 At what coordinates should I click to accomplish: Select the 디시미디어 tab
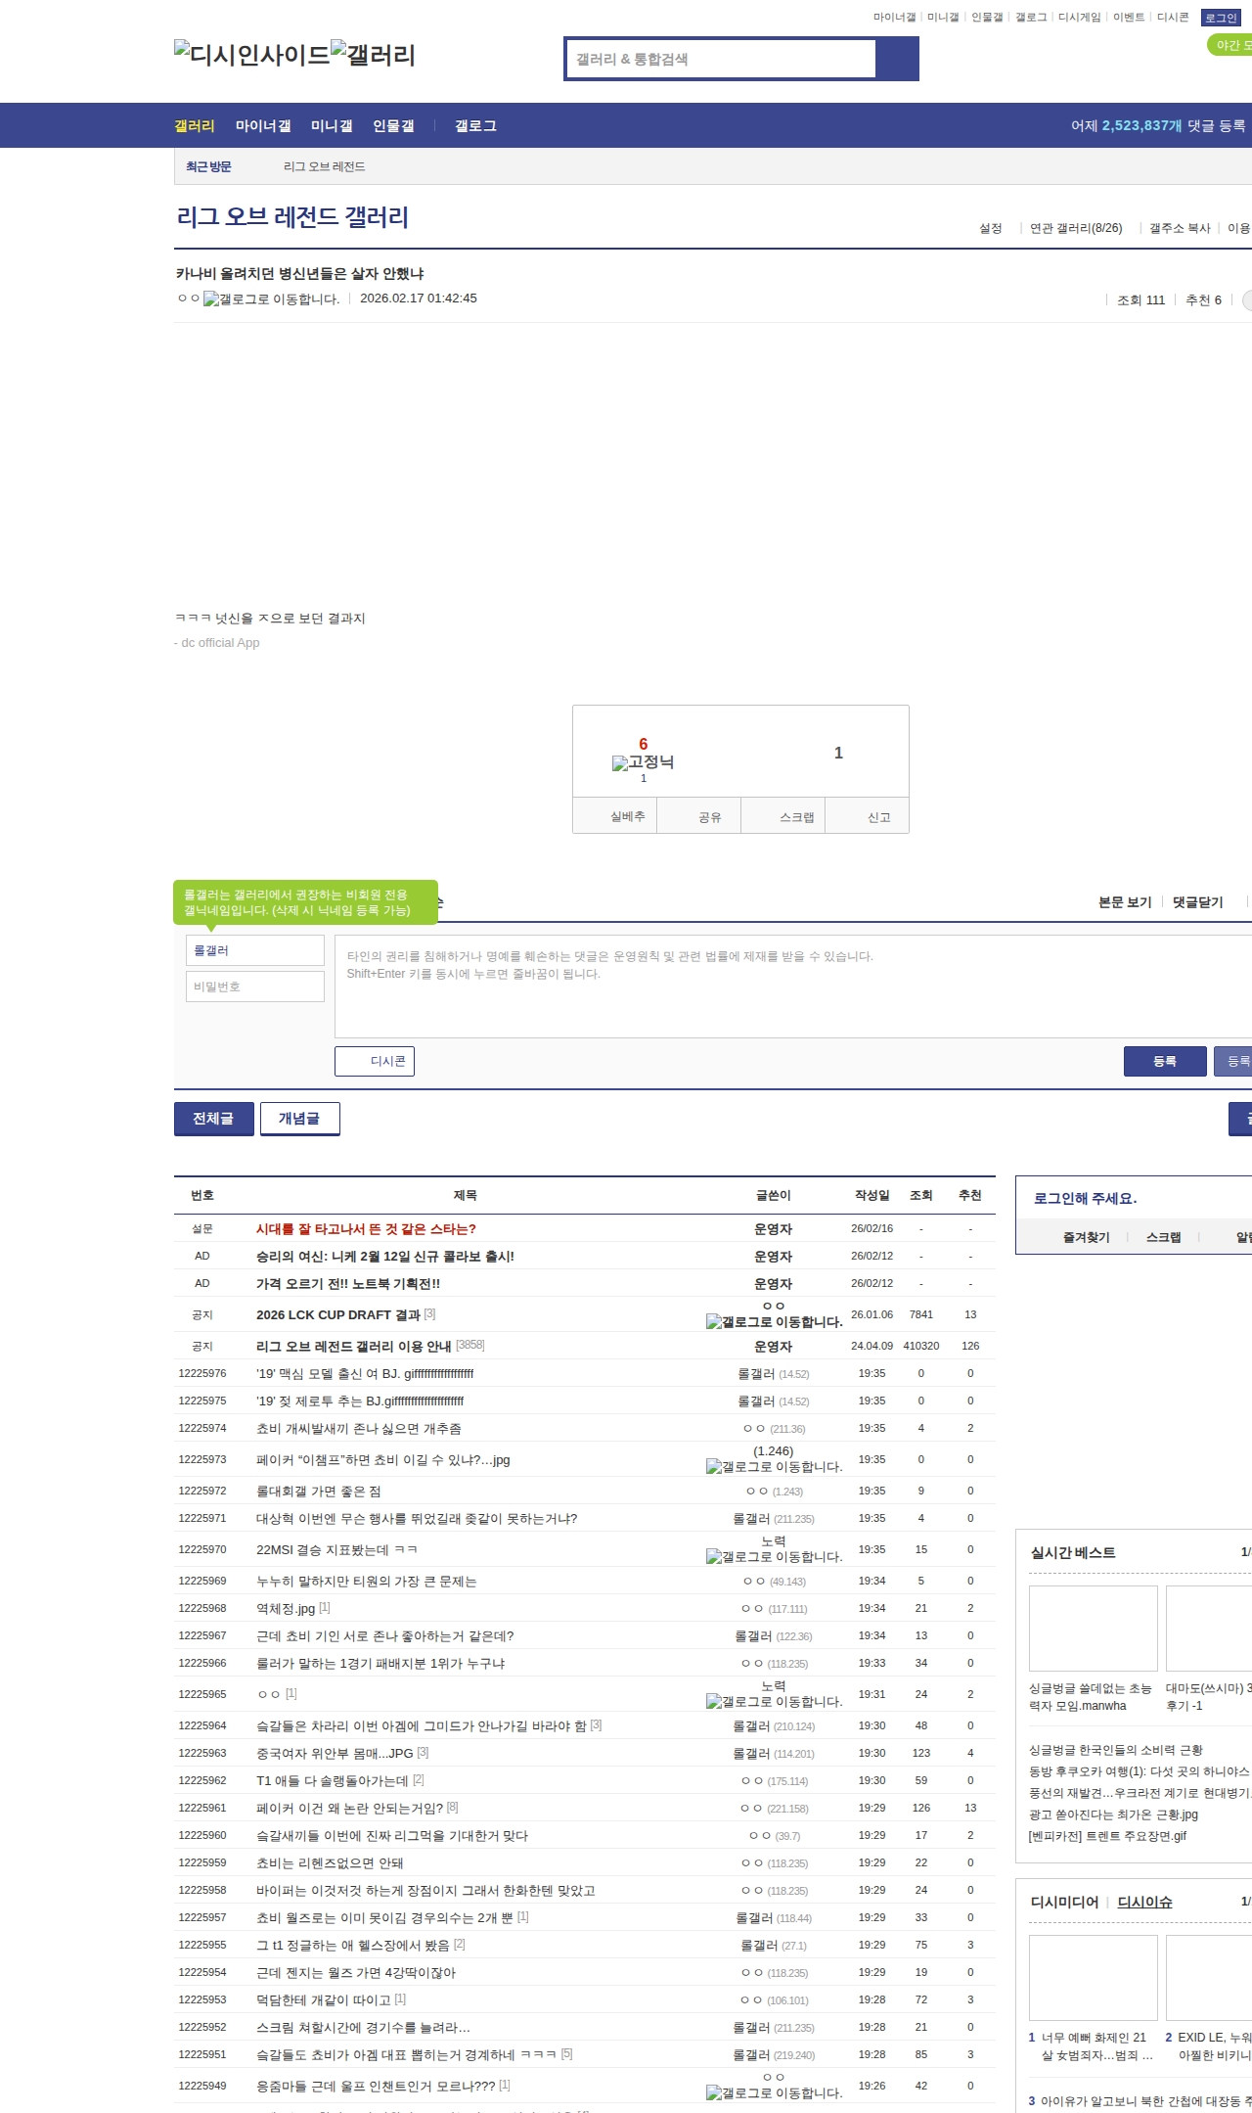tap(1065, 1902)
